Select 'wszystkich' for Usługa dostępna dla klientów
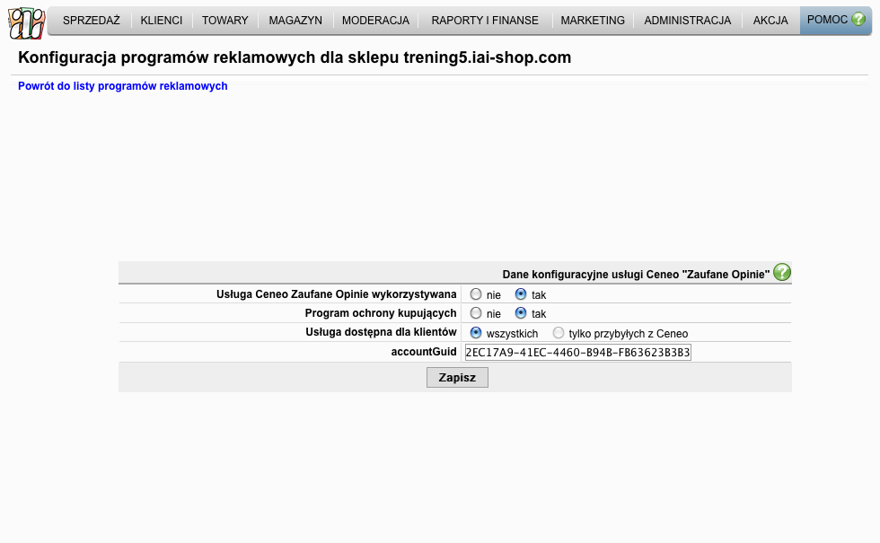Viewport: 880px width, 543px height. (x=476, y=333)
